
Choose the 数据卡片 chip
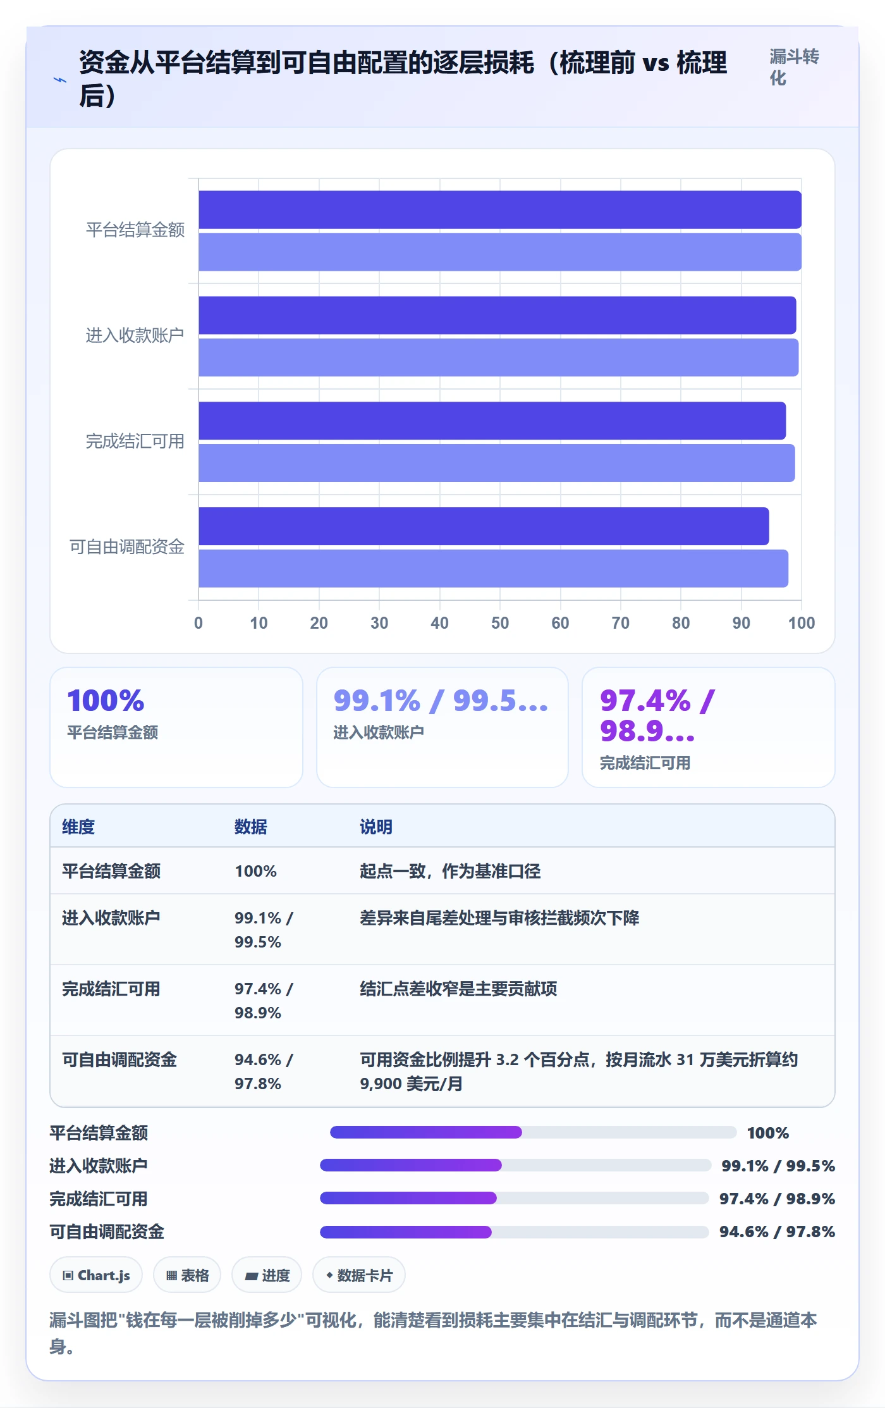point(359,1275)
